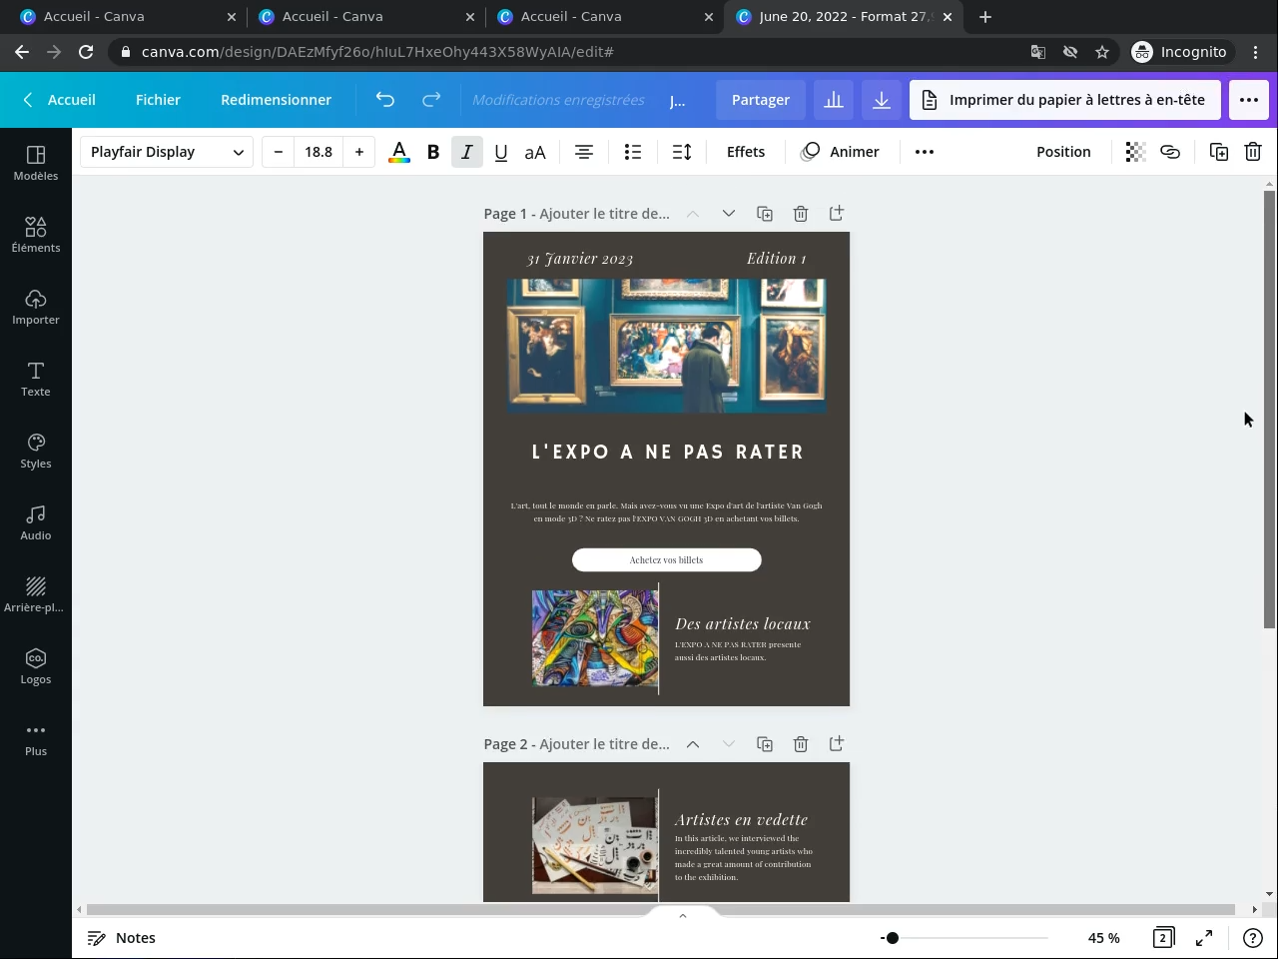The image size is (1278, 959).
Task: Show more panels with Plus
Action: pyautogui.click(x=36, y=738)
